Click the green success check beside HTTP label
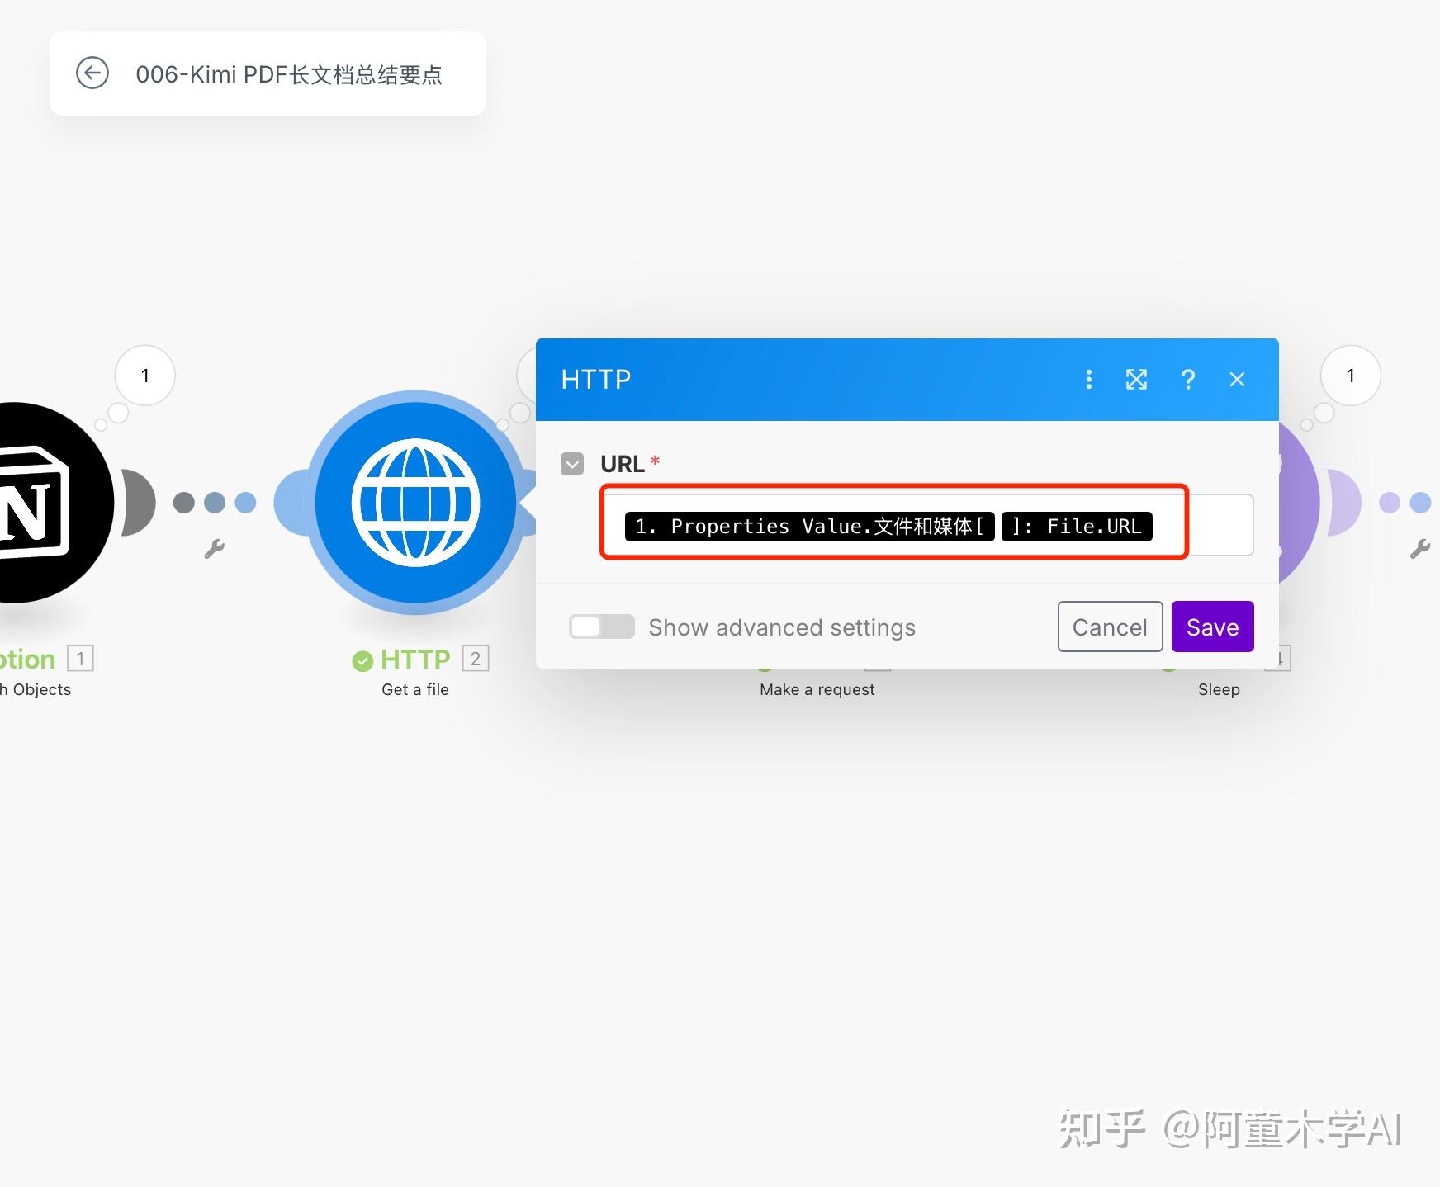This screenshot has height=1187, width=1440. [x=364, y=659]
